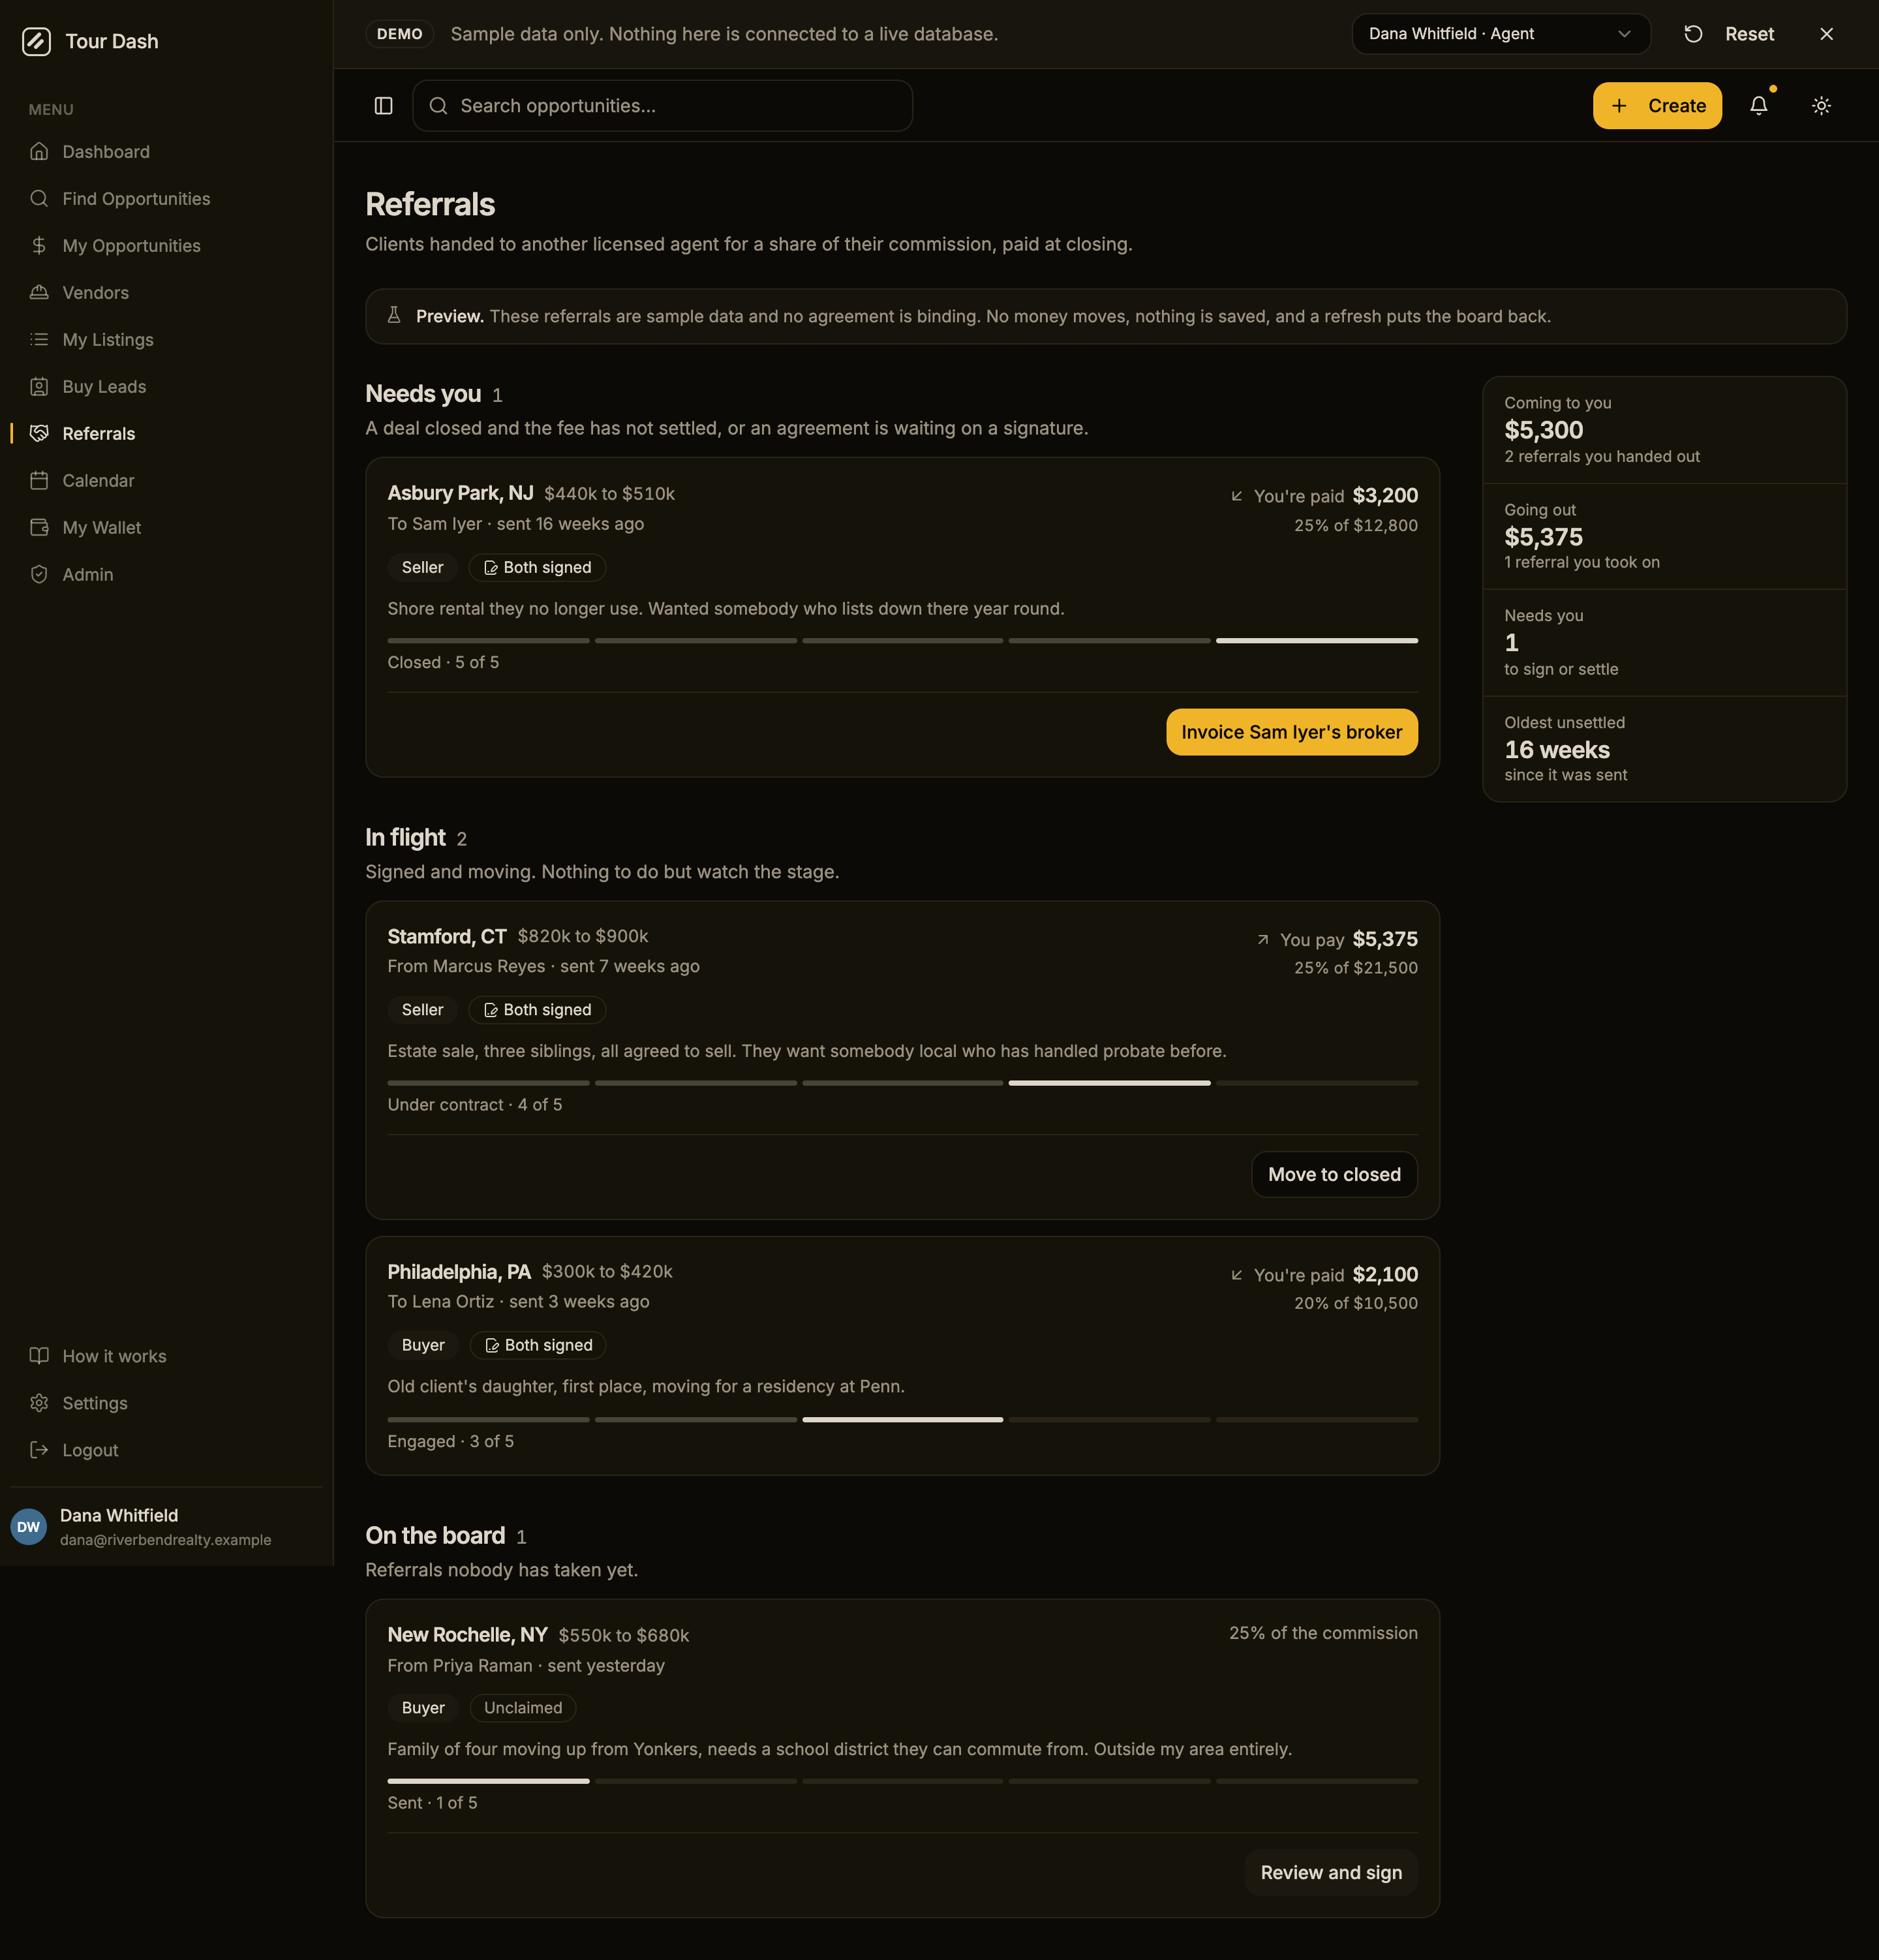1879x1960 pixels.
Task: Click the New Rochelle, NY referral title
Action: 467,1635
